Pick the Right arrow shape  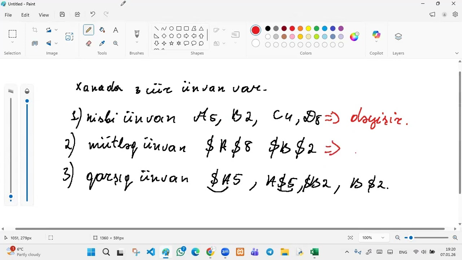point(186,36)
